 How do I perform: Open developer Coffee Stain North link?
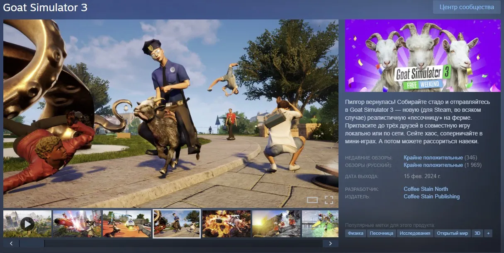(426, 189)
